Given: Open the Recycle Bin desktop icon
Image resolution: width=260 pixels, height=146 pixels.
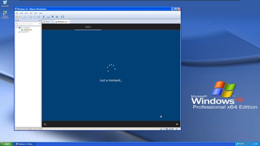Looking at the screenshot, I should tap(5, 4).
